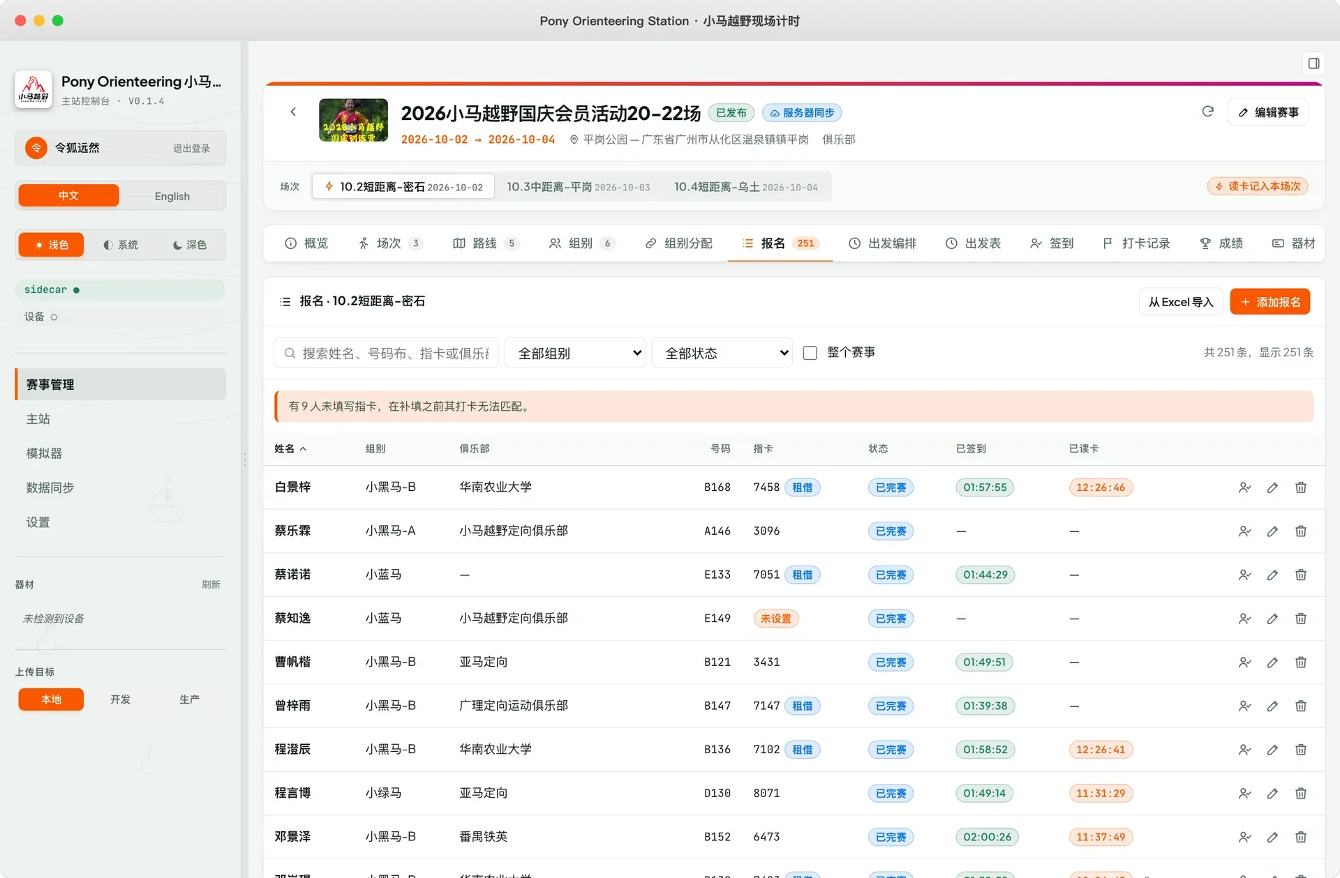The height and width of the screenshot is (878, 1340).
Task: Edit the 蔡乐霖 row with pencil icon
Action: tap(1272, 531)
